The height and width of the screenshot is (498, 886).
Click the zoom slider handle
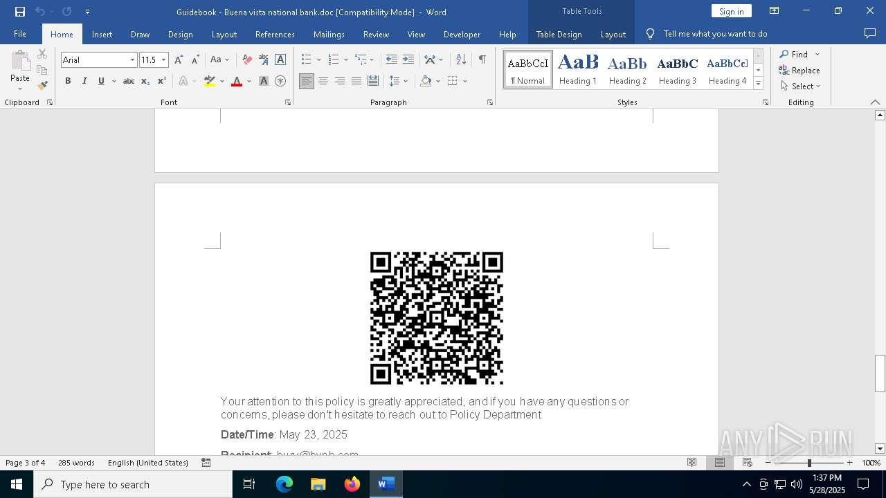tap(809, 463)
